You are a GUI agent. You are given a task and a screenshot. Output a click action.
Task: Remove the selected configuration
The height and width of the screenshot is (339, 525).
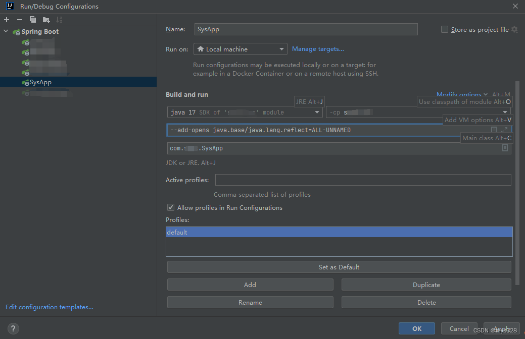click(19, 20)
